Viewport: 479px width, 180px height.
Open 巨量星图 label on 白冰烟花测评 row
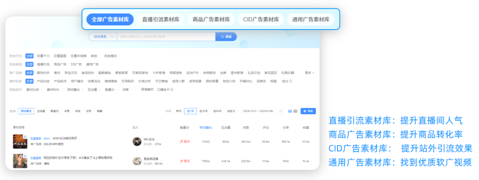point(35,138)
